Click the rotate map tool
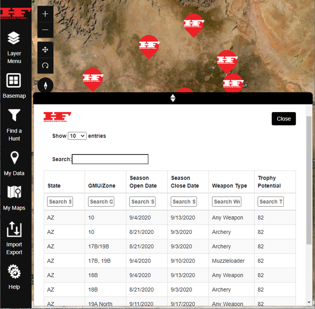 click(45, 66)
